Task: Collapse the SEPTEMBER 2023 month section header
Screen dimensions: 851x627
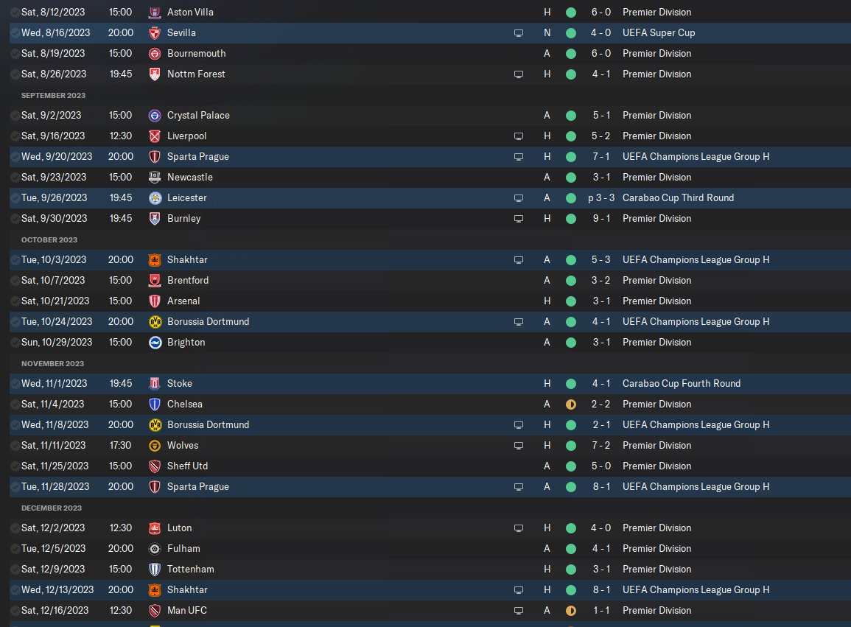Action: pos(53,96)
